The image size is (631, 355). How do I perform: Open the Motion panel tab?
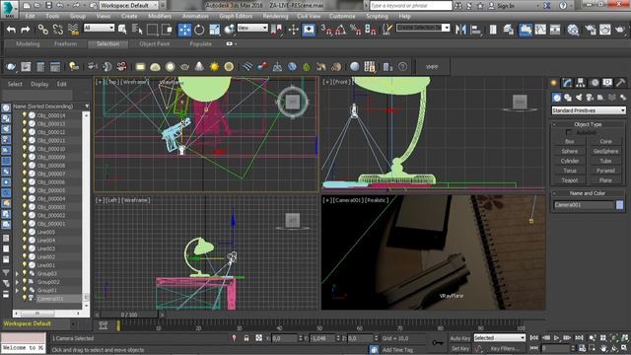[x=595, y=83]
